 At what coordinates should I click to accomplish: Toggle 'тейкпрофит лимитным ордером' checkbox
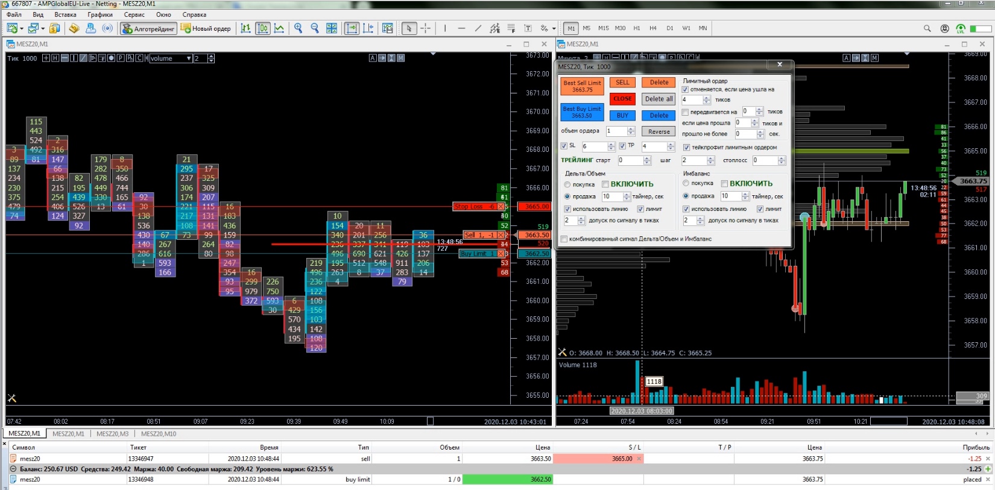point(686,147)
